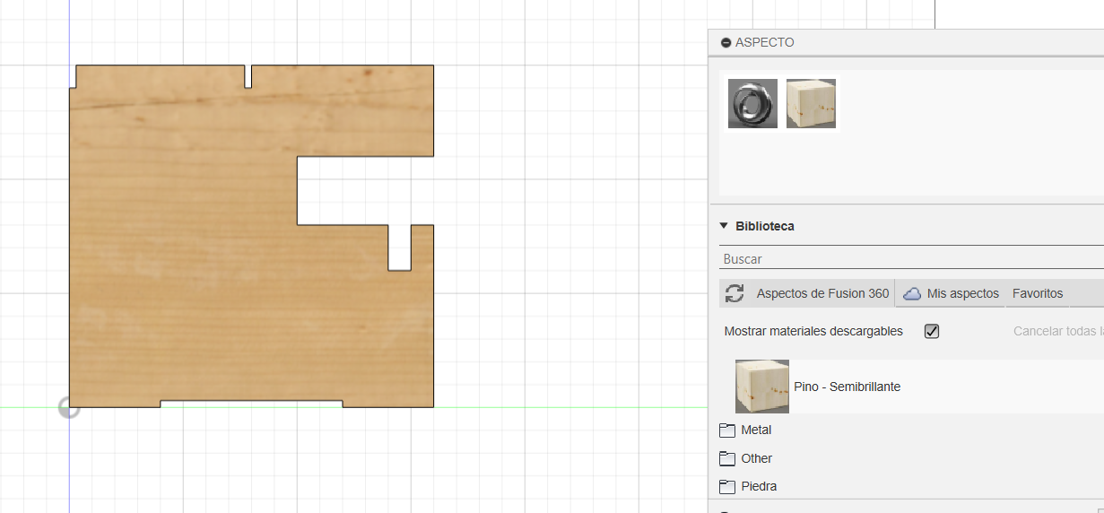
Task: Open the Other folder icon
Action: (727, 458)
